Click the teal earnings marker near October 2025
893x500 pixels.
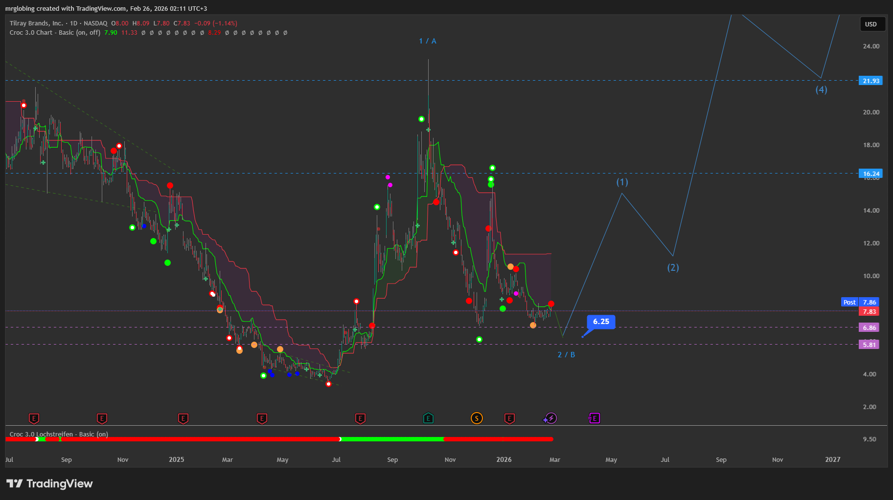(428, 418)
